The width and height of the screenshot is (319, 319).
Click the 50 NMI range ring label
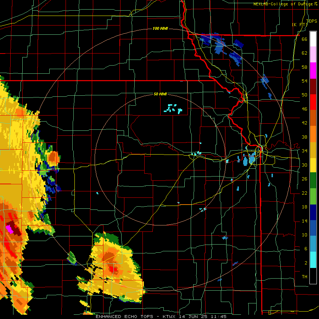[160, 94]
